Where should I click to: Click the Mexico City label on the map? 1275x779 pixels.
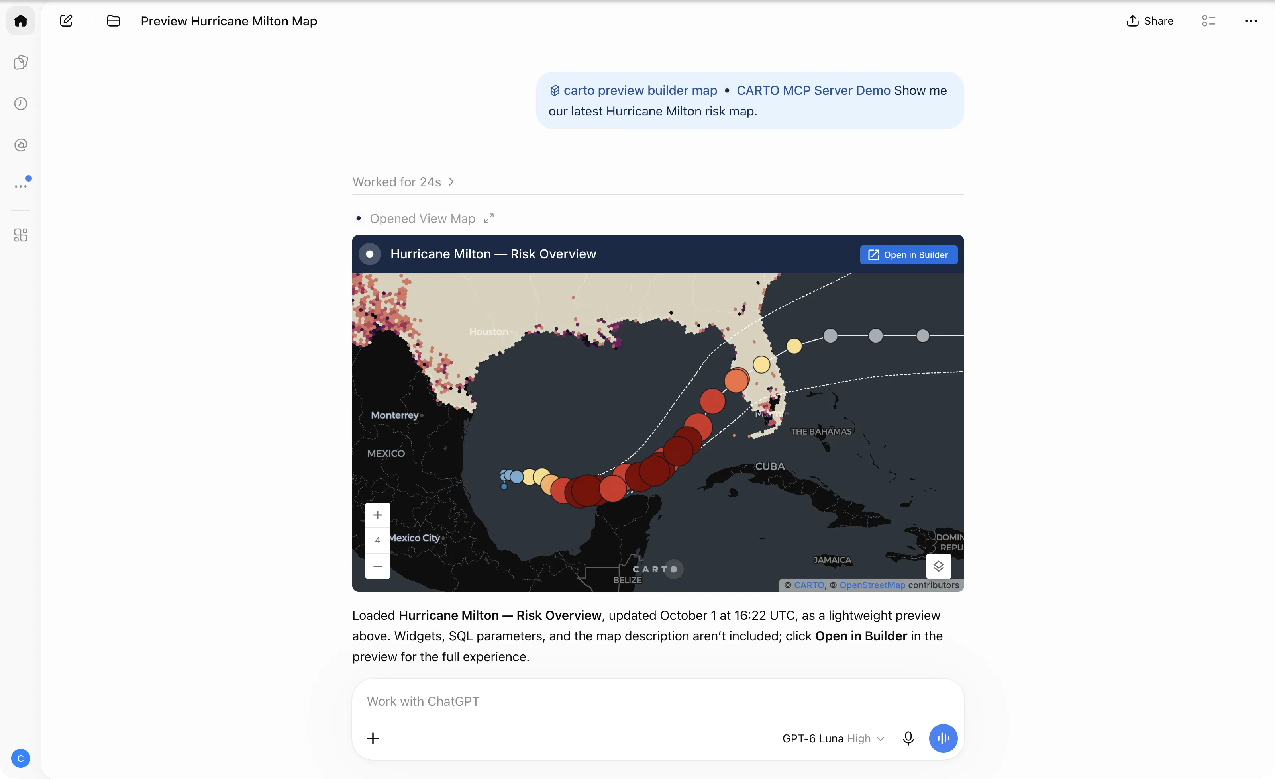coord(415,538)
